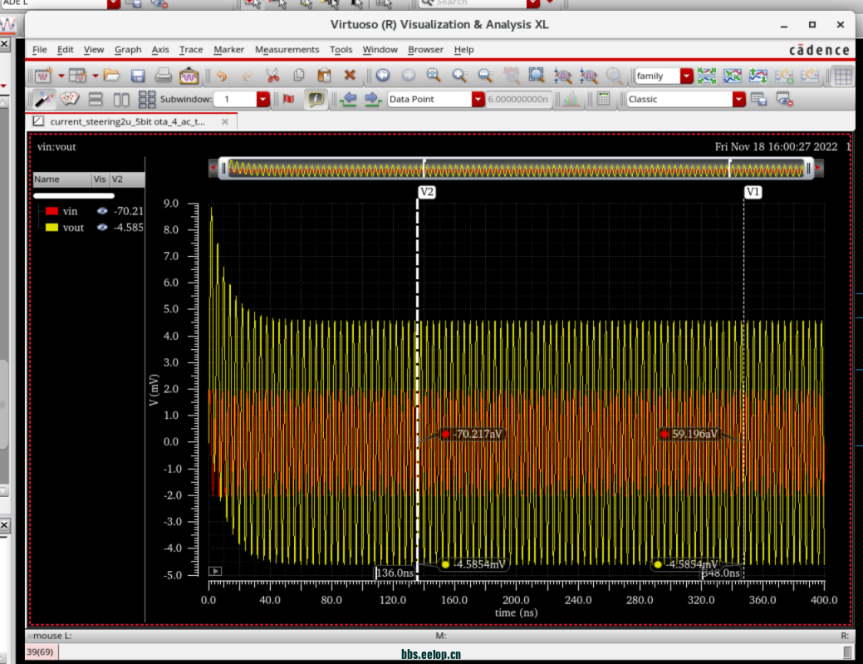This screenshot has height=664, width=863.
Task: Open the family plot mode dropdown
Action: click(686, 76)
